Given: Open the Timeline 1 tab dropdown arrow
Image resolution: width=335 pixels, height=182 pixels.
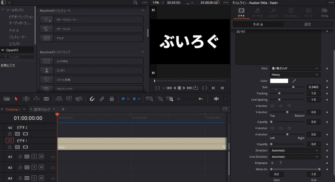Looking at the screenshot, I should tap(24, 109).
